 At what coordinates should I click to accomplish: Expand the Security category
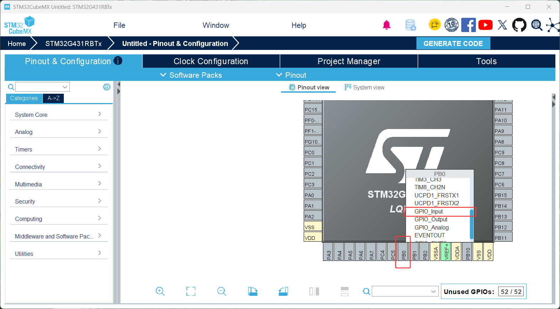(59, 201)
